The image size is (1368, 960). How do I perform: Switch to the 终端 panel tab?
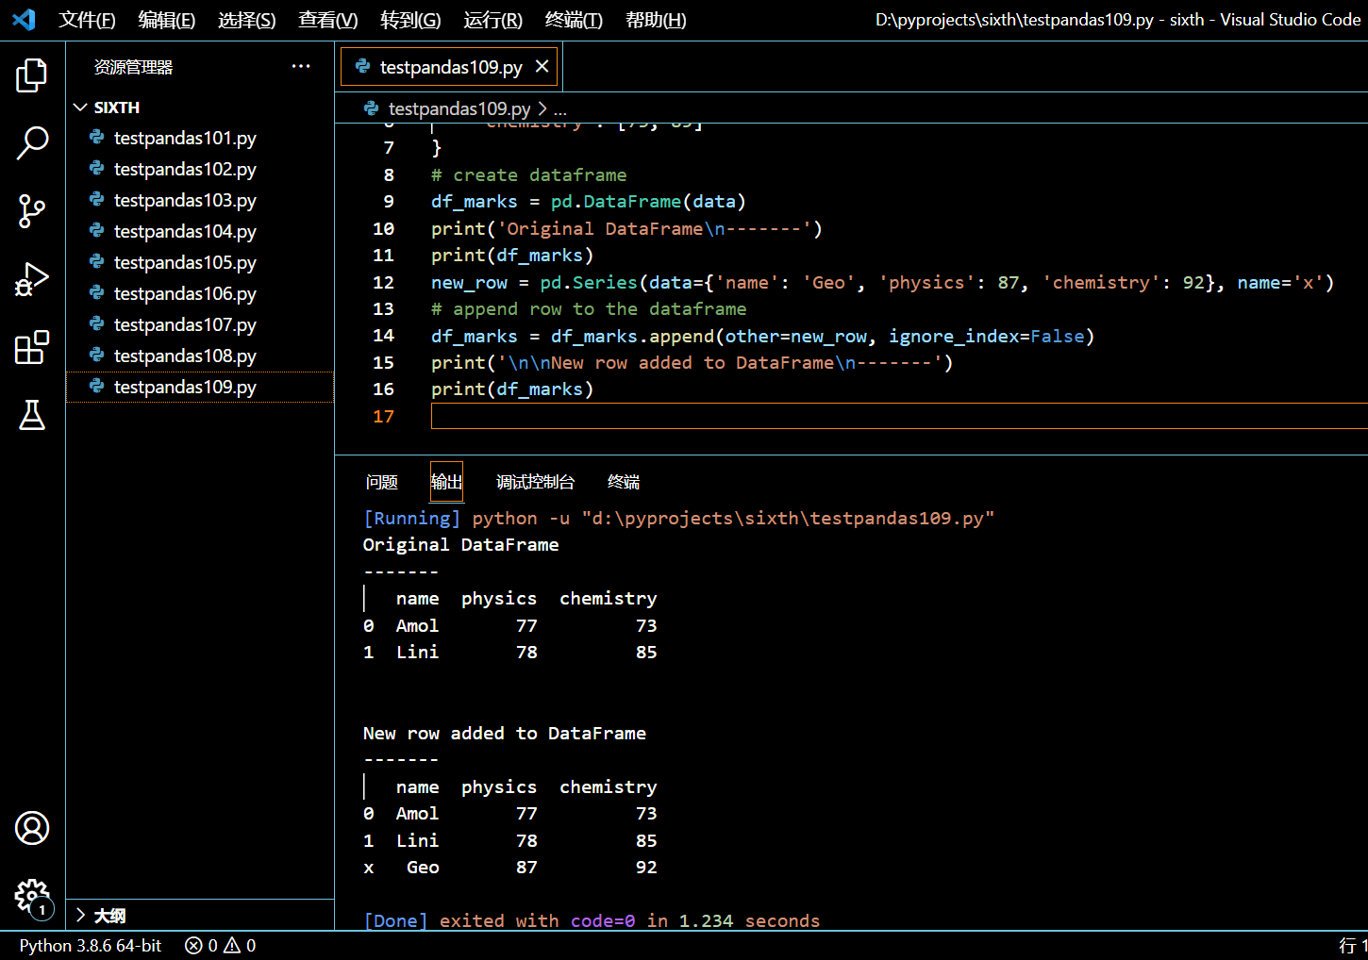[624, 482]
